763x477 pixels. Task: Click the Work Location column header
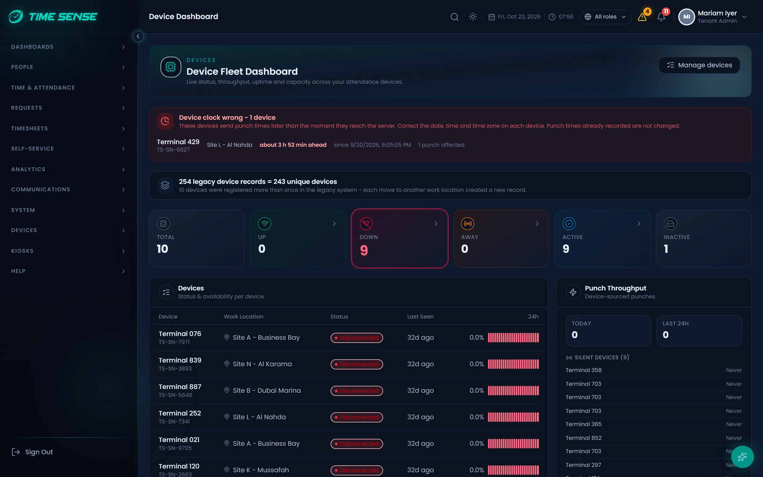pyautogui.click(x=243, y=316)
